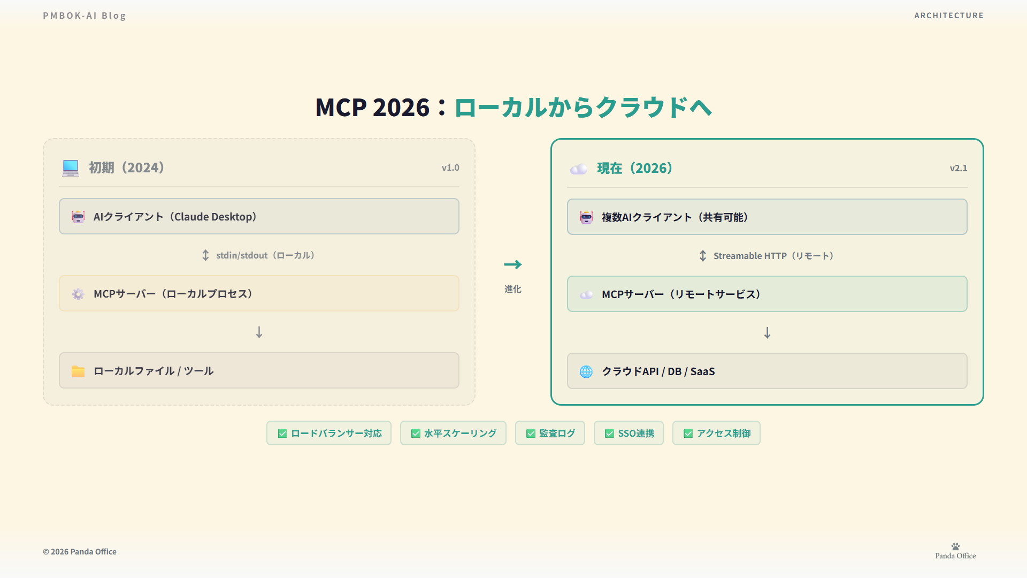
Task: Click the gear icon in MCPサーバー local box
Action: 78,294
